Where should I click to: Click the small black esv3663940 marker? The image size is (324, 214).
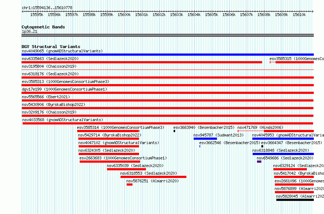[x=174, y=131]
